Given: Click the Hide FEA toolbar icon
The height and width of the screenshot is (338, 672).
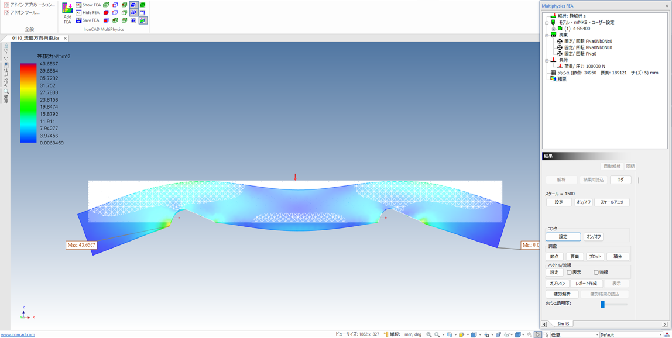Looking at the screenshot, I should click(79, 12).
